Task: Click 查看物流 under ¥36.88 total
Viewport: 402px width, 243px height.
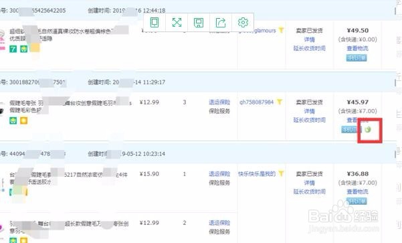Action: pyautogui.click(x=357, y=191)
